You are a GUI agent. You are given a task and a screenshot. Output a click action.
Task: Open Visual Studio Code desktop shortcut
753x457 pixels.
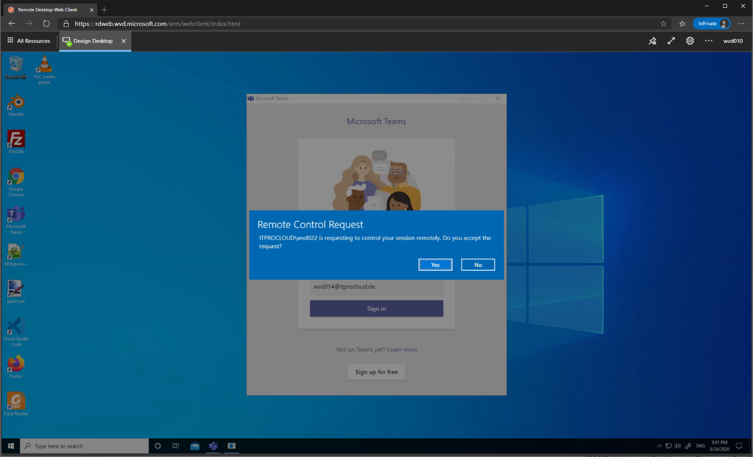tap(16, 332)
